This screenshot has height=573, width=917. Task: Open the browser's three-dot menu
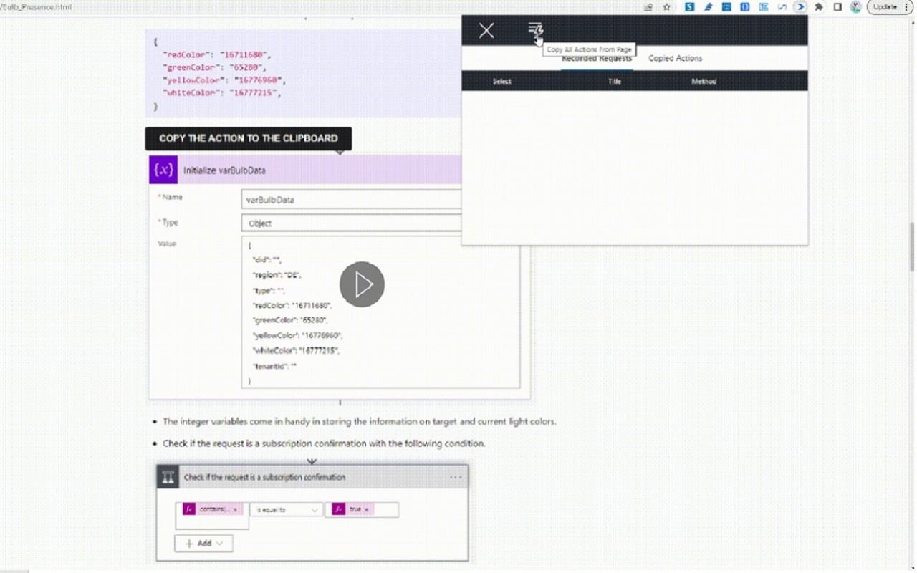pos(907,6)
